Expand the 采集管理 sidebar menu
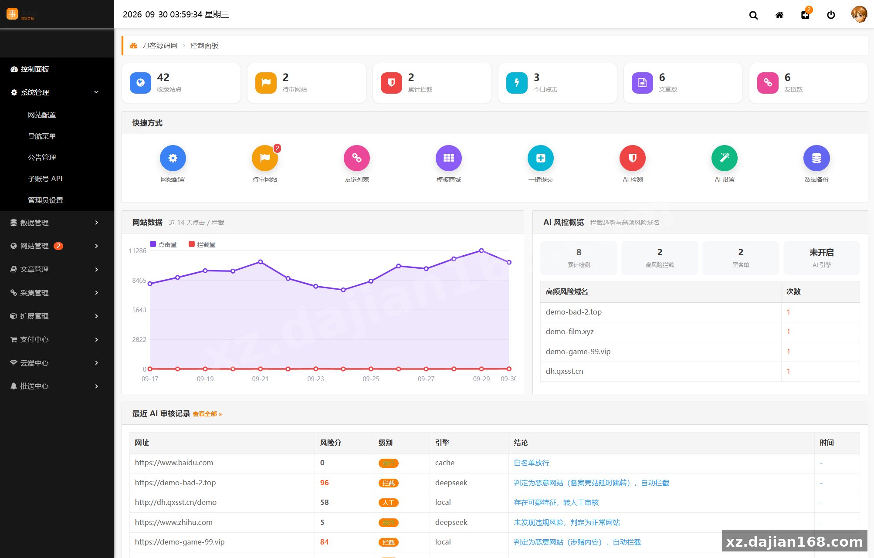 (x=57, y=293)
